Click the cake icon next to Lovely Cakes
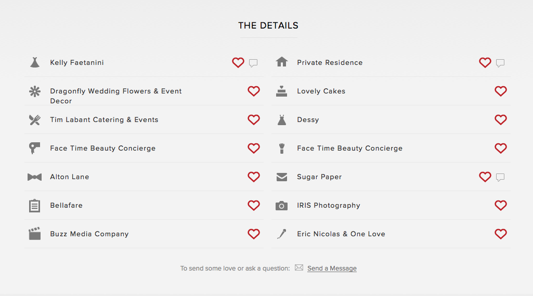The width and height of the screenshot is (533, 296). point(281,91)
